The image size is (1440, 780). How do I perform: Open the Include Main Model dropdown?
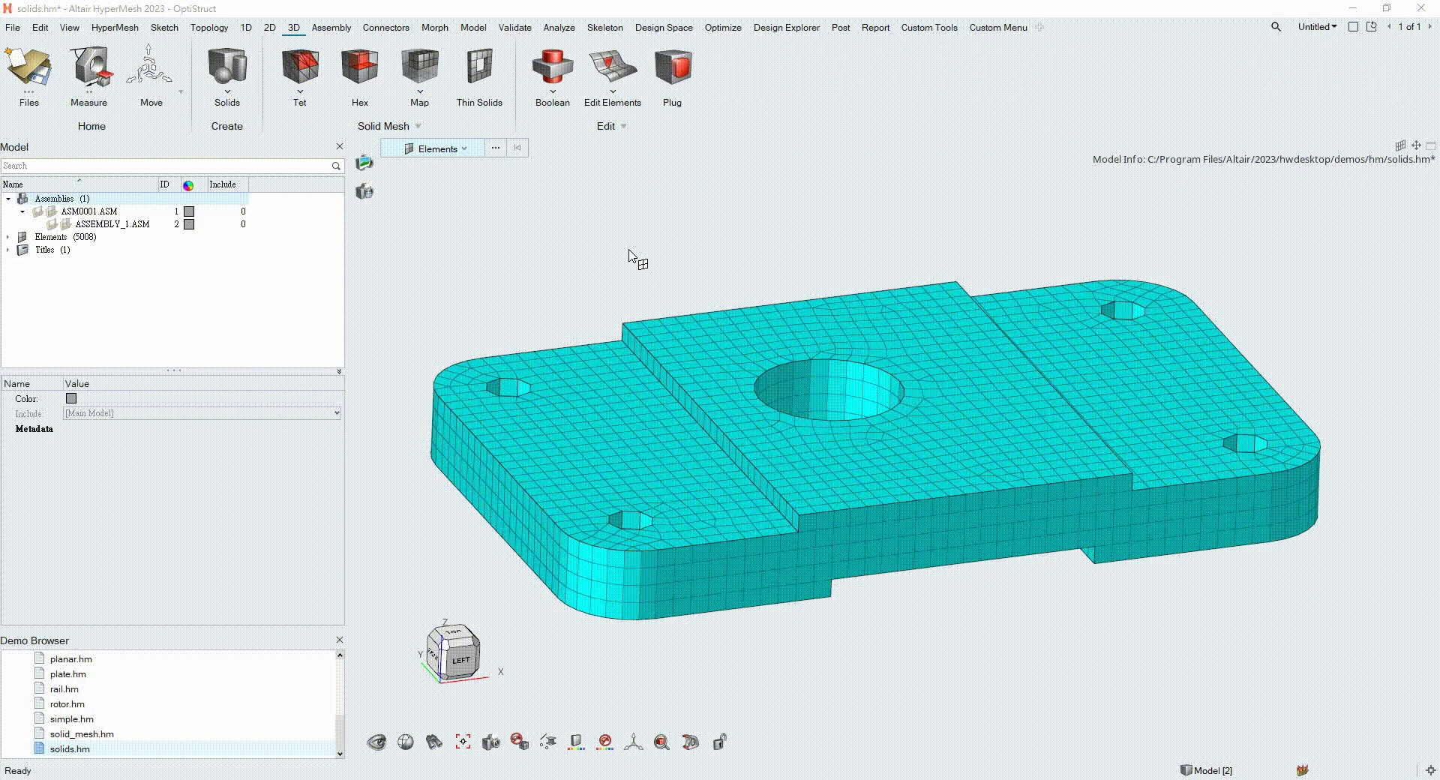coord(336,413)
